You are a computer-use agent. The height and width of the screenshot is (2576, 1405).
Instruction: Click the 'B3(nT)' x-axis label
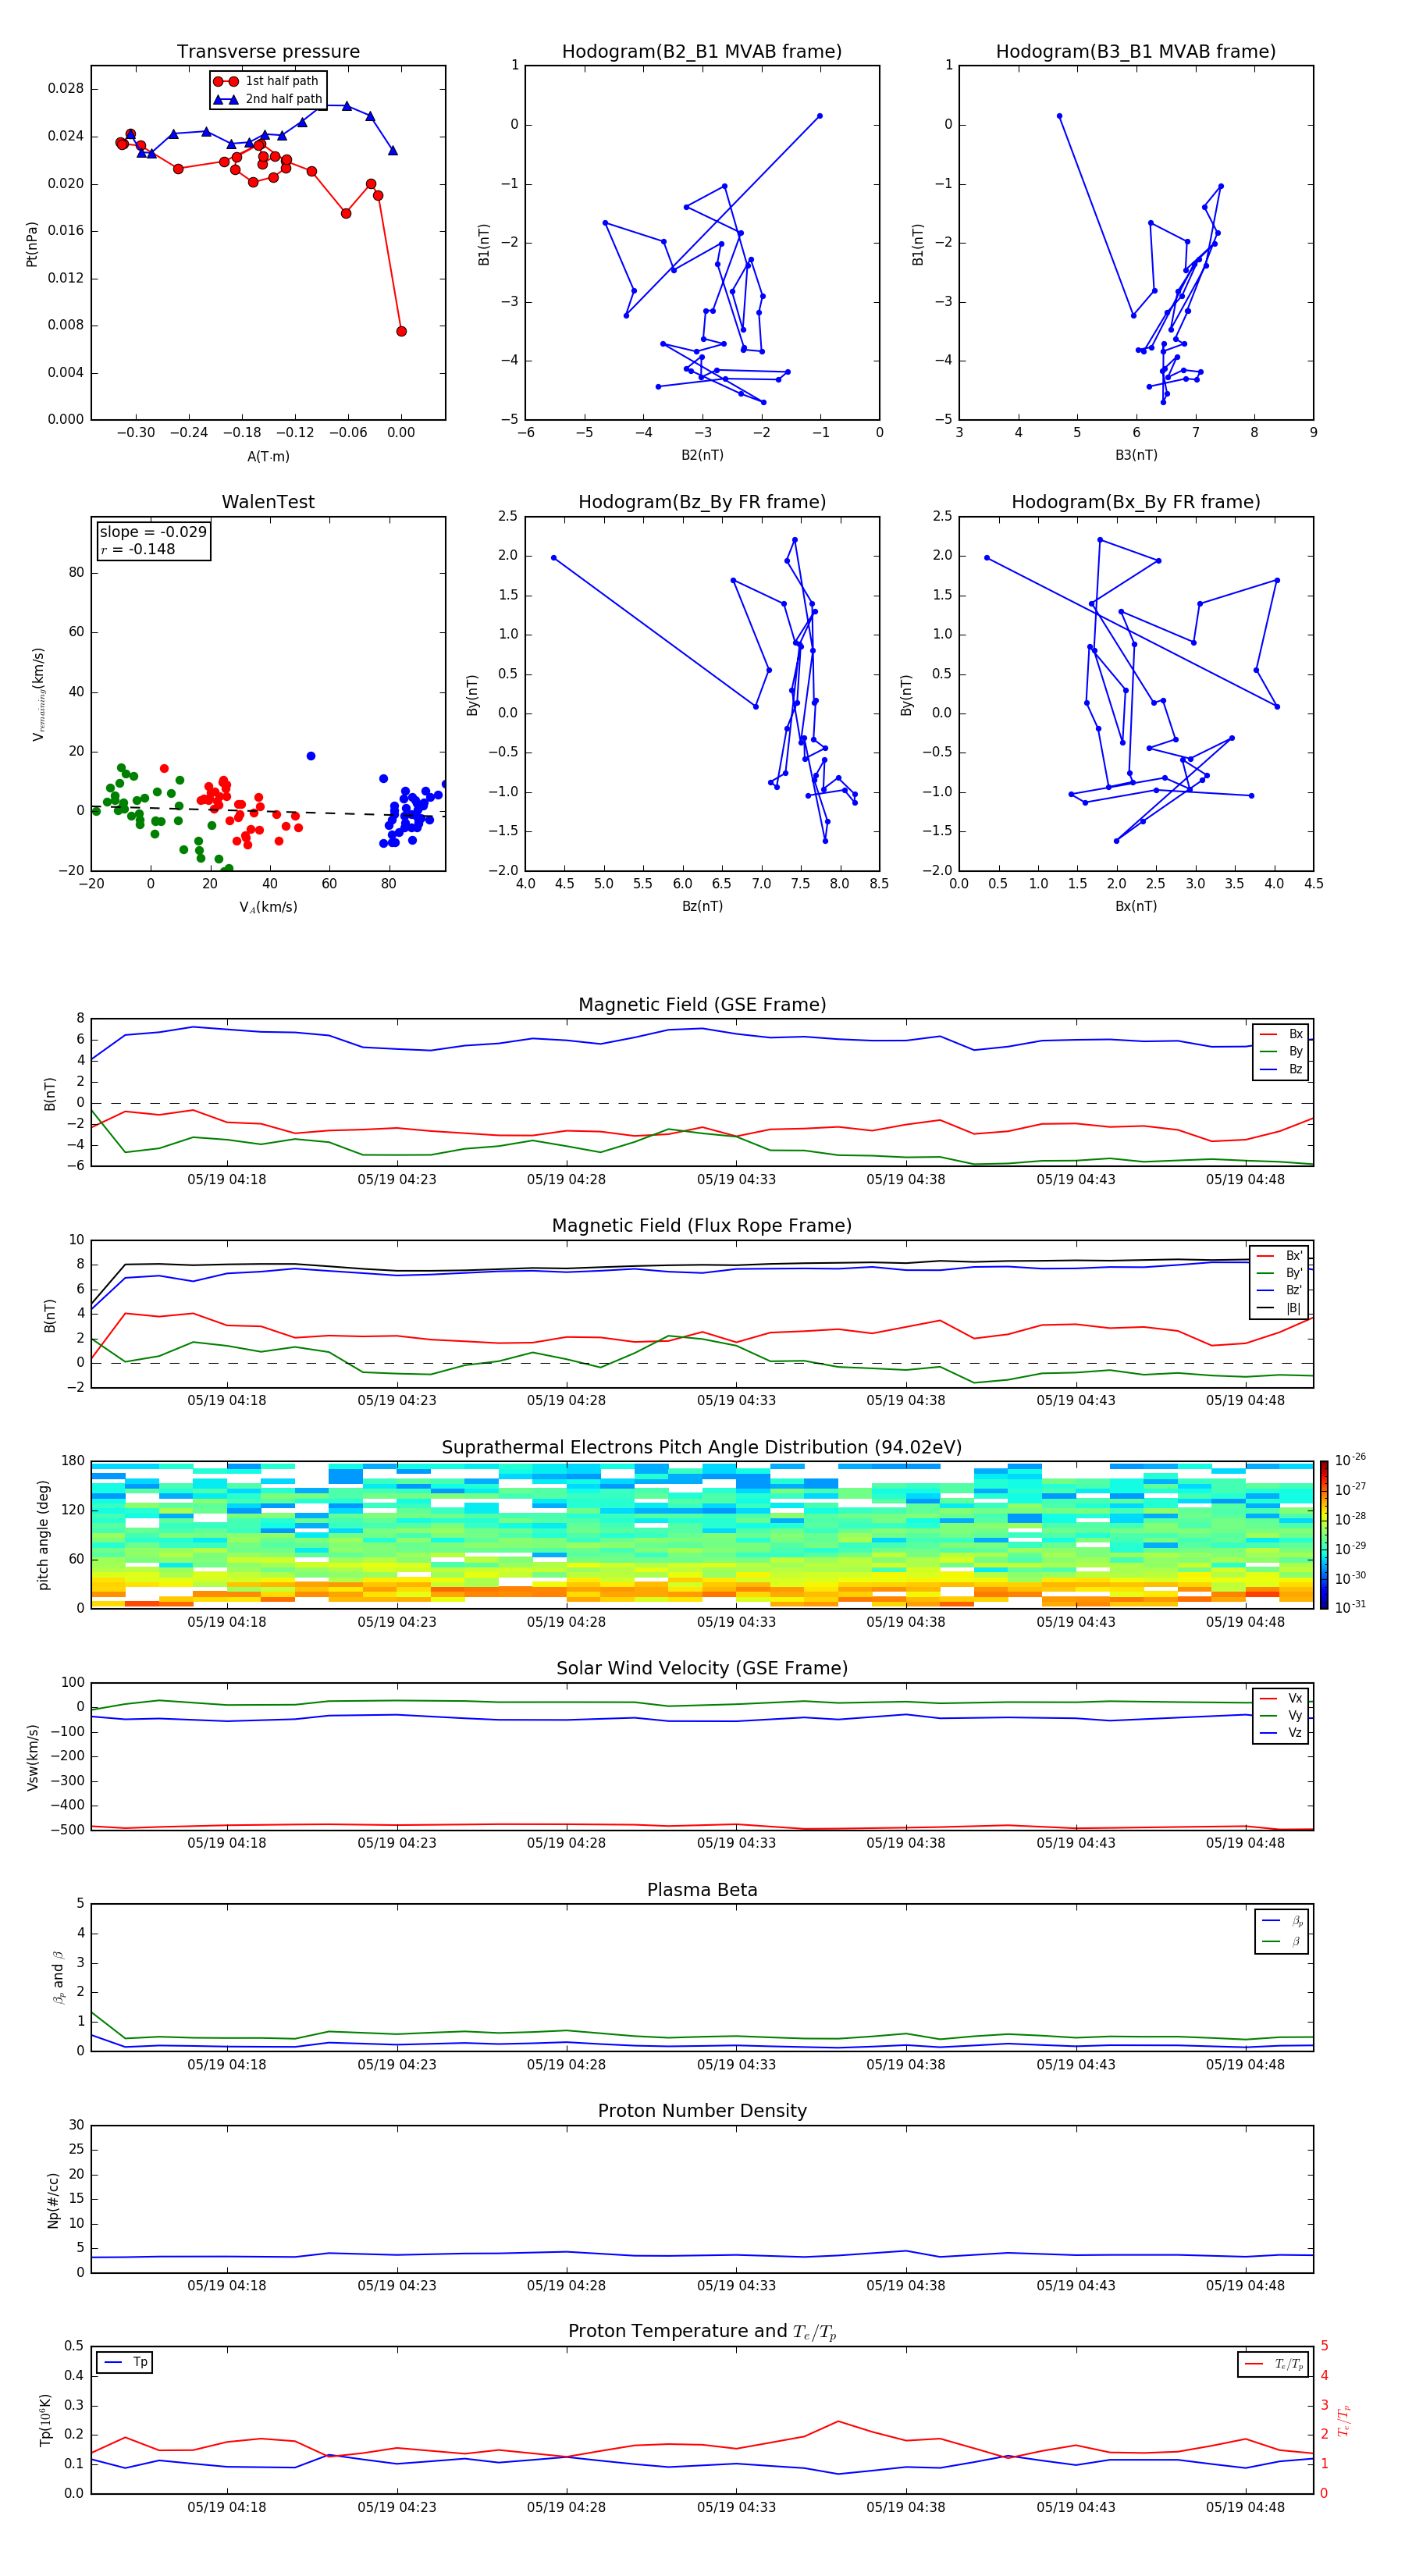pos(1136,456)
